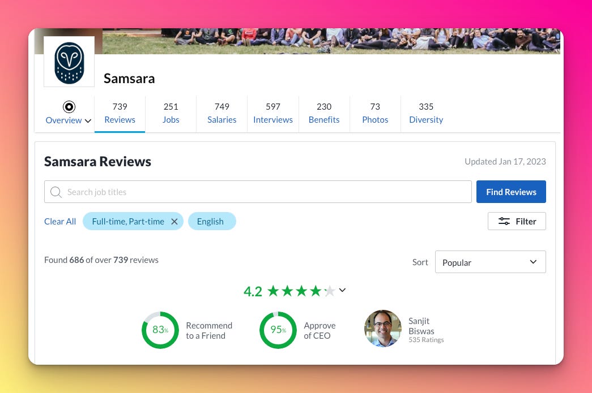Click into the Search job titles field
This screenshot has height=393, width=592.
coord(258,192)
